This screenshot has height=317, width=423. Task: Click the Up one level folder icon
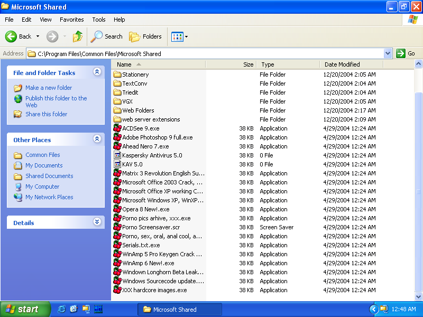[77, 36]
